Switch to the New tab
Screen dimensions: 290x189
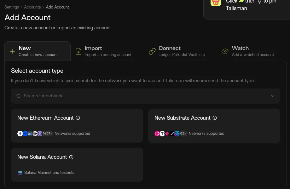(x=38, y=51)
